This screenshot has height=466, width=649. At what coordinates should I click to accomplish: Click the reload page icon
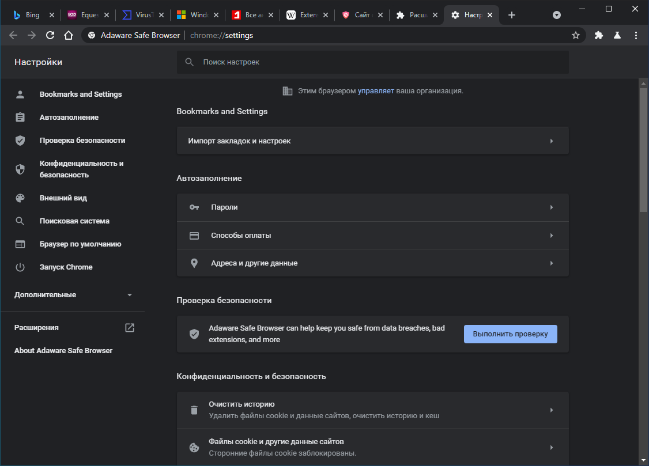click(50, 35)
